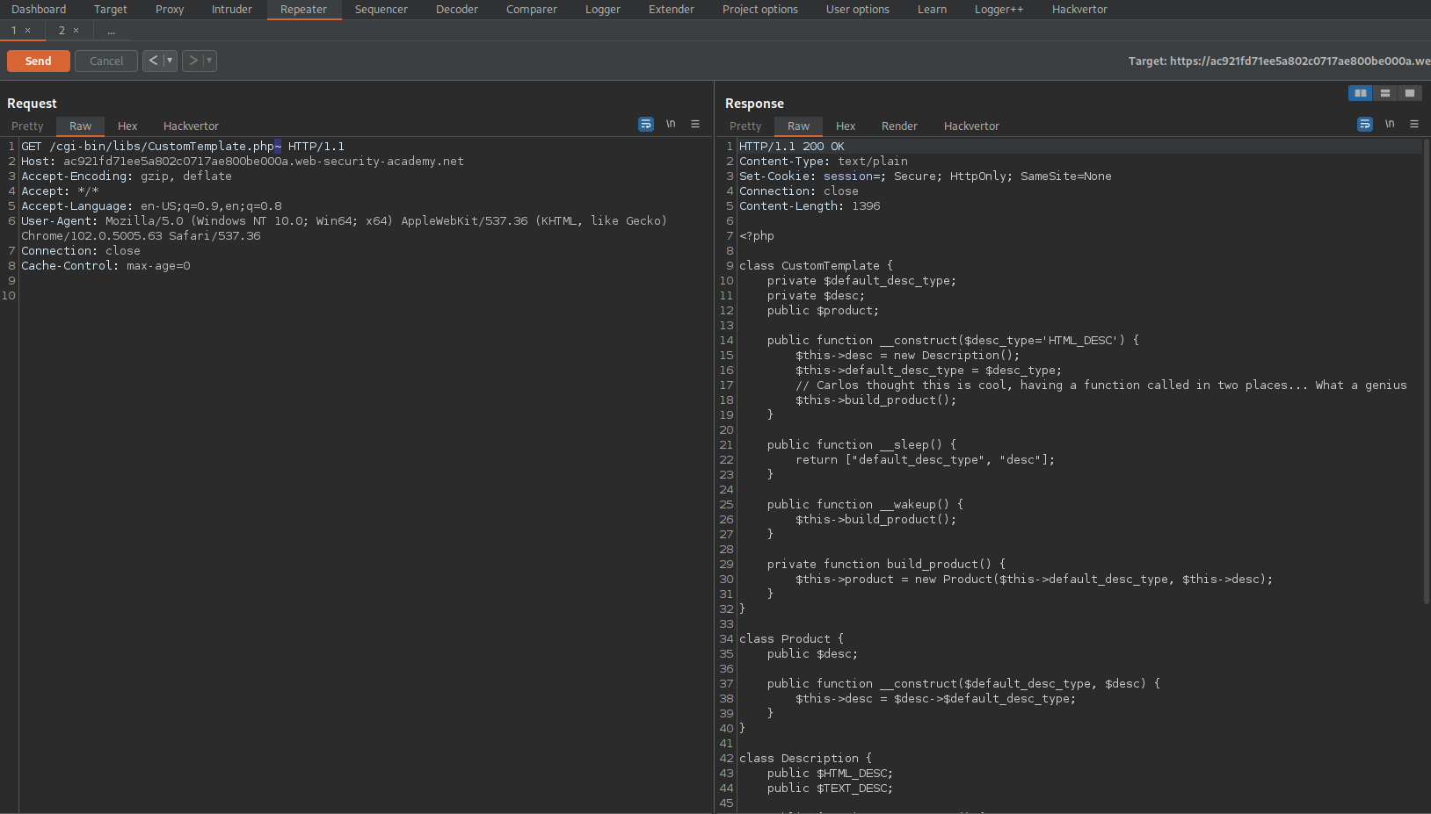
Task: Open the back history dropdown arrow
Action: point(170,61)
